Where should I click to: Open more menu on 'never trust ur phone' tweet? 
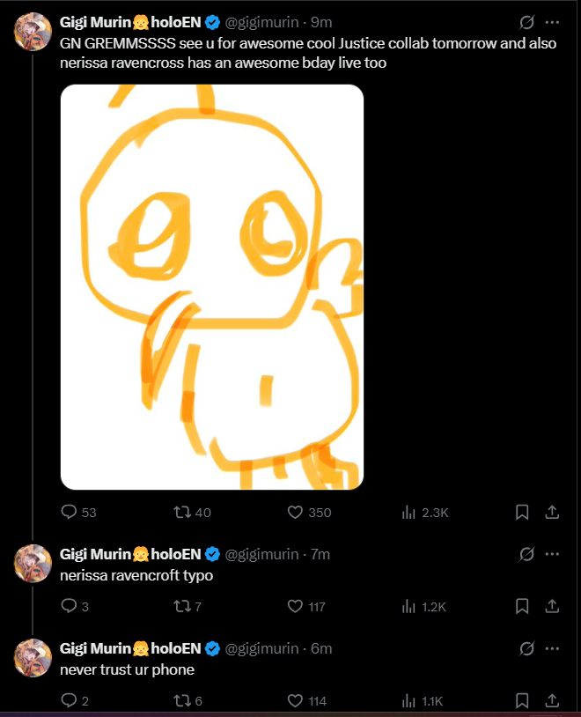point(552,648)
